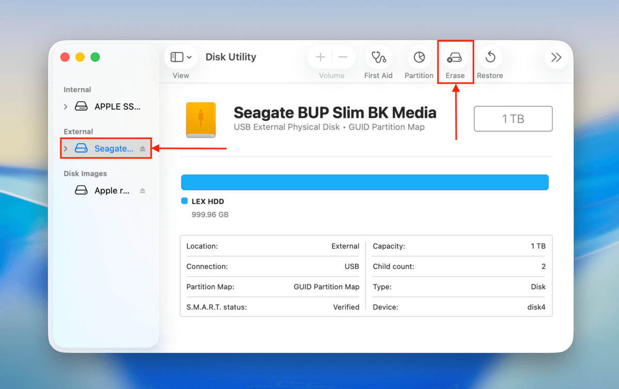This screenshot has height=389, width=619.
Task: Open the Partition tool
Action: click(419, 57)
